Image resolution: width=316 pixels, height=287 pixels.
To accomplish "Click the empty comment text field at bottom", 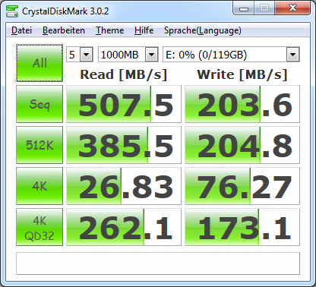I will tap(158, 263).
